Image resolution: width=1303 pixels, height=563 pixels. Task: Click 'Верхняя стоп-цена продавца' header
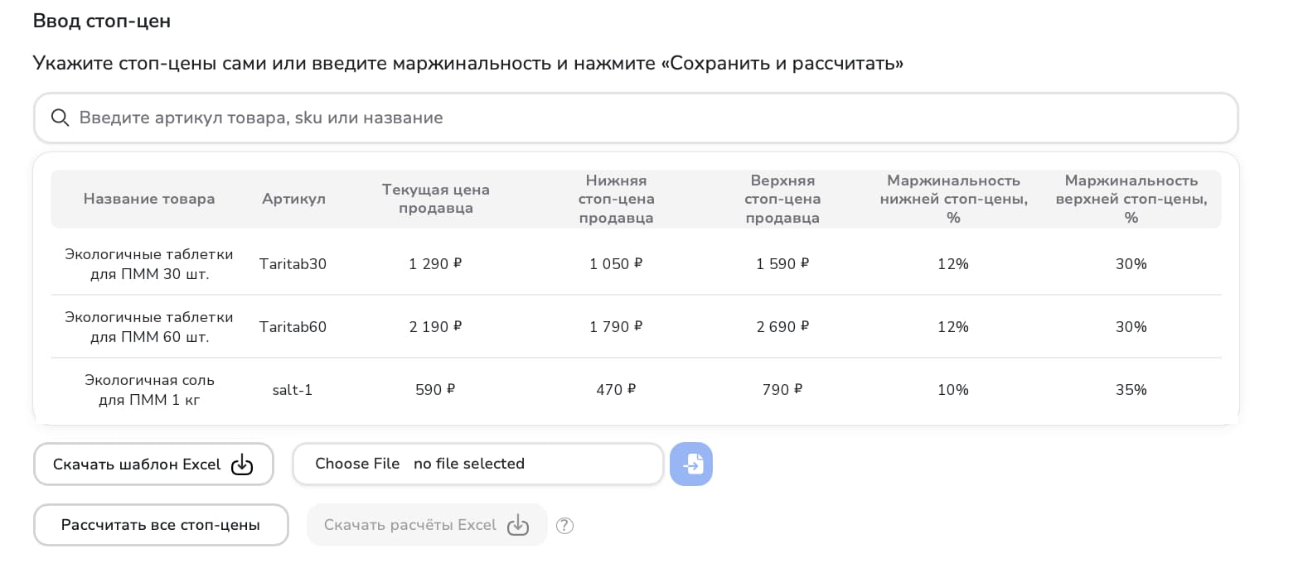782,199
